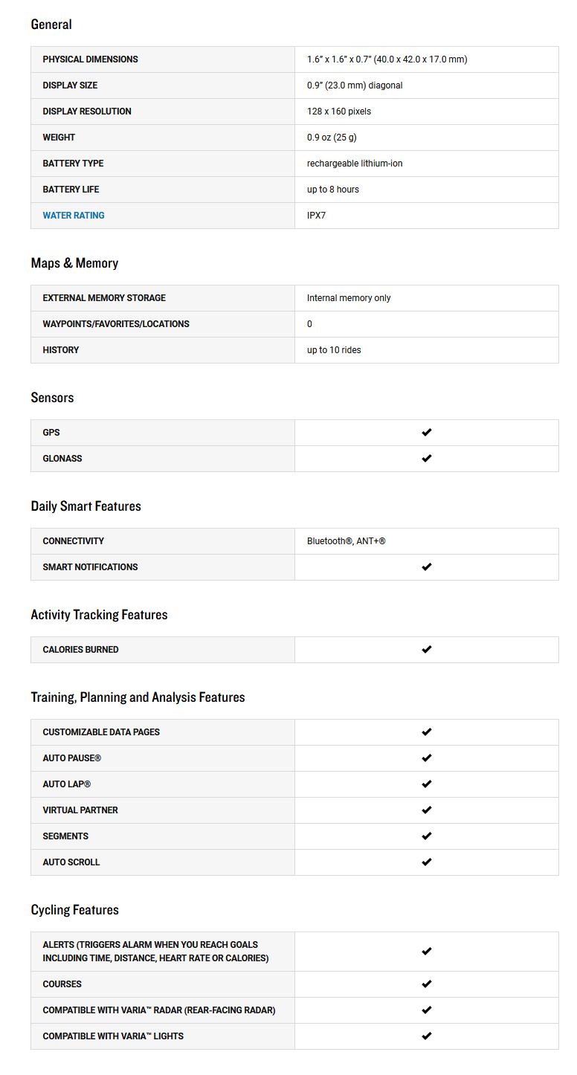The image size is (577, 1075).
Task: Click the Maps & Memory heading
Action: (x=74, y=263)
